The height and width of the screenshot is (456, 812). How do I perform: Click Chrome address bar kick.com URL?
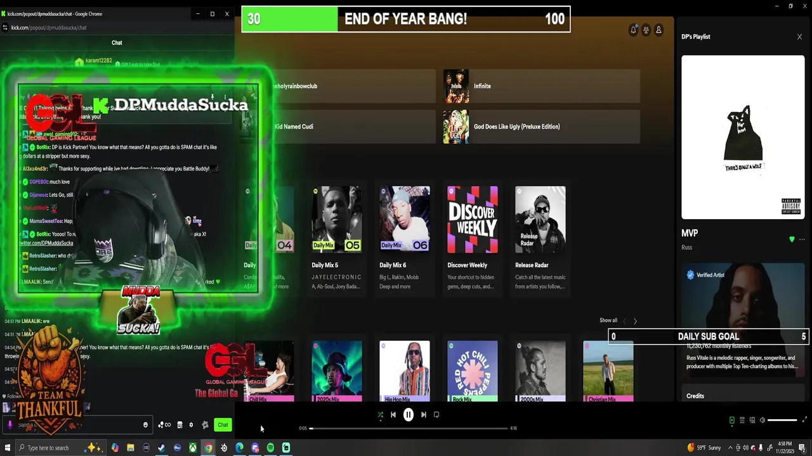pos(49,27)
